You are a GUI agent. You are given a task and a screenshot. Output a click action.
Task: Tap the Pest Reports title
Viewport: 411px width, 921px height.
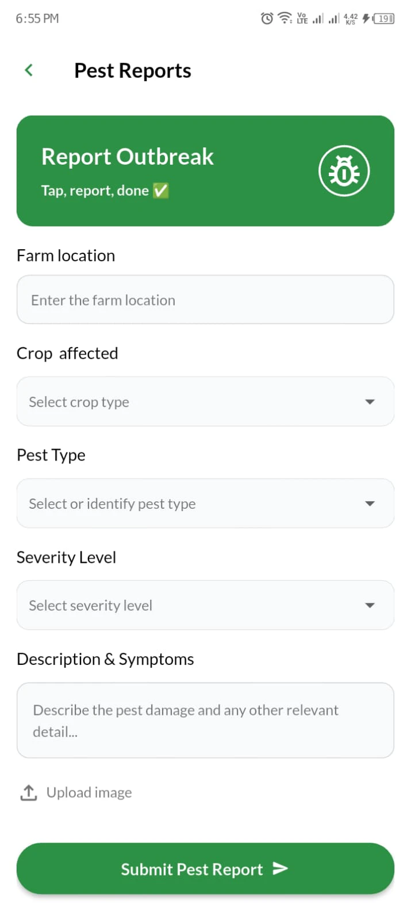coord(132,70)
